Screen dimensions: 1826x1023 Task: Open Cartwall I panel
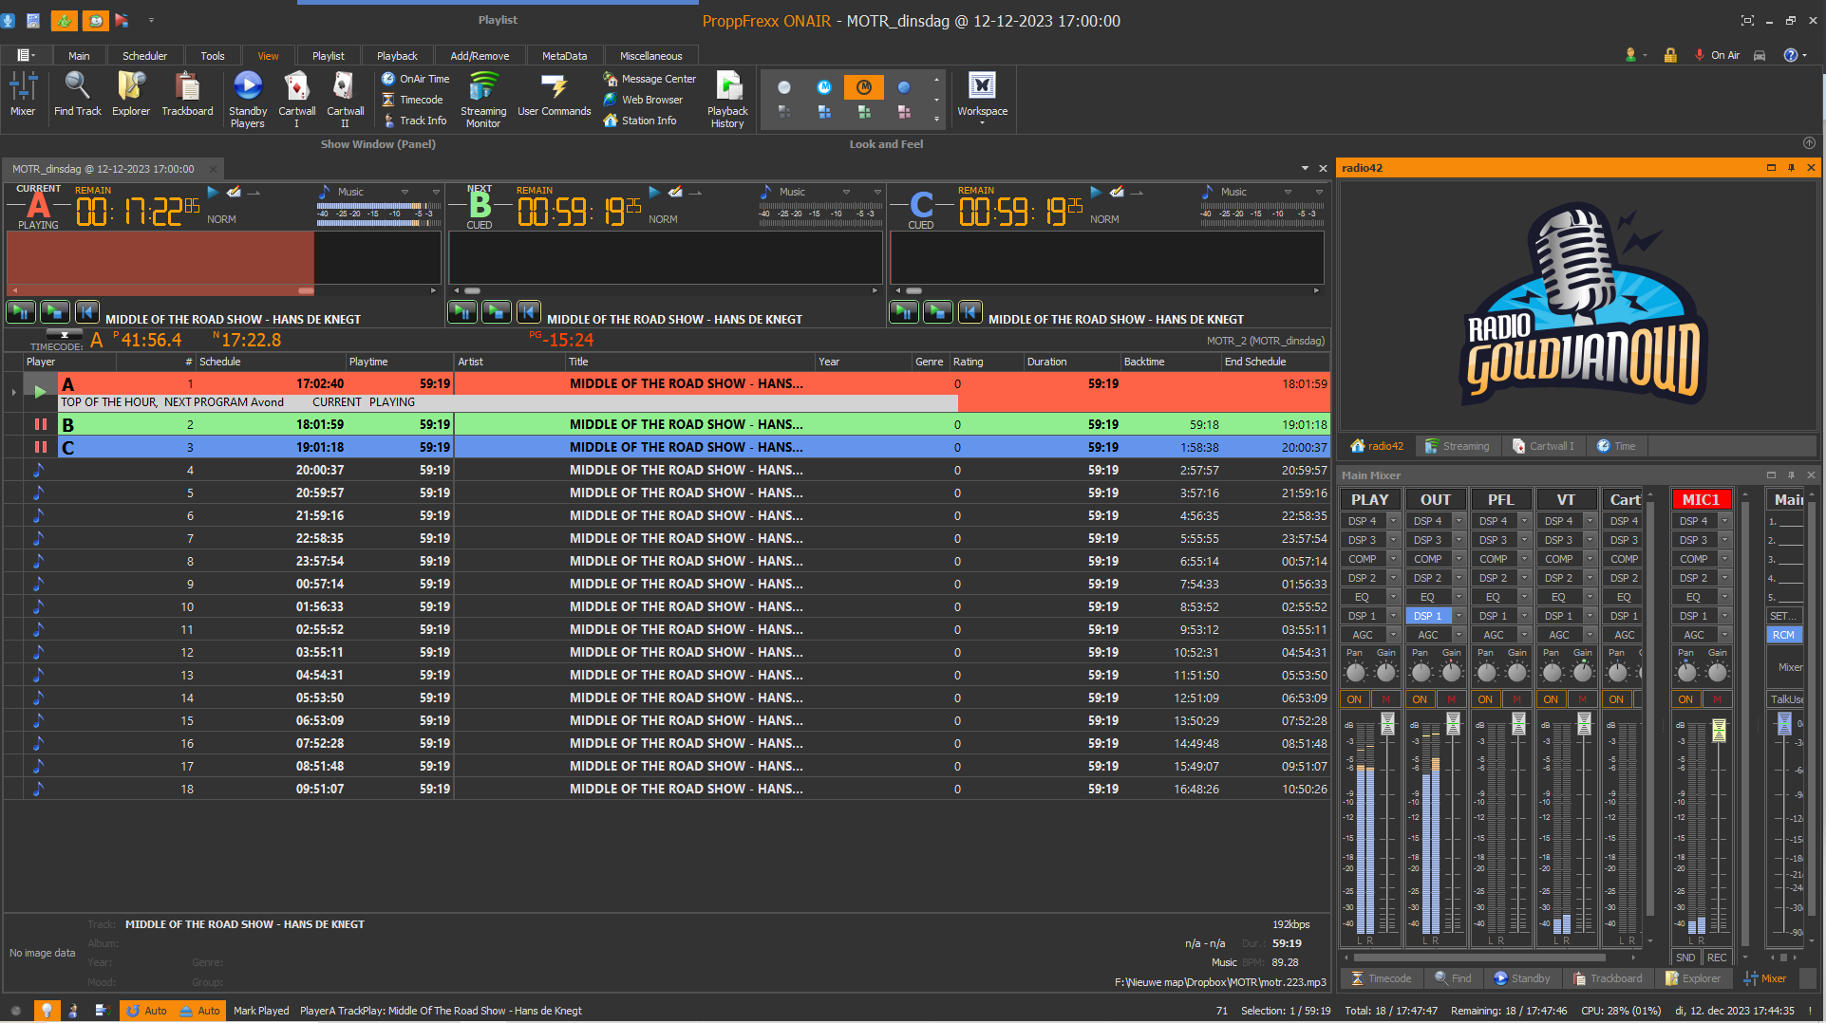pos(296,87)
